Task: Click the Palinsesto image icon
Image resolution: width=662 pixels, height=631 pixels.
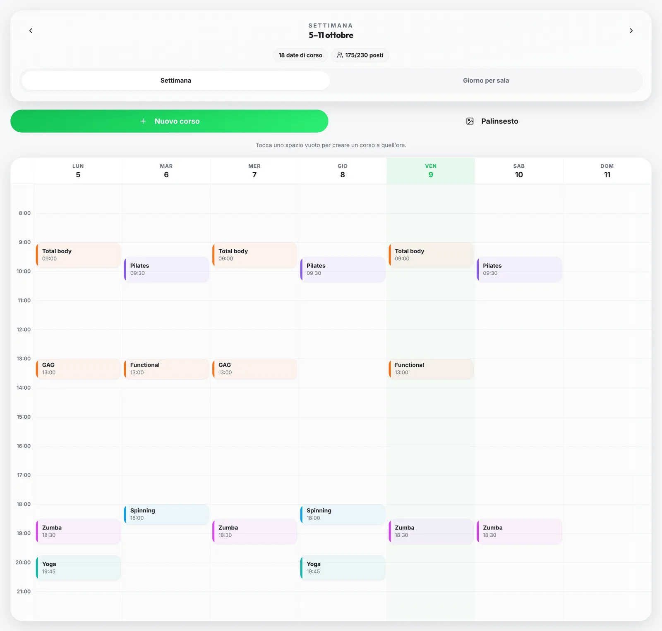Action: (x=470, y=121)
